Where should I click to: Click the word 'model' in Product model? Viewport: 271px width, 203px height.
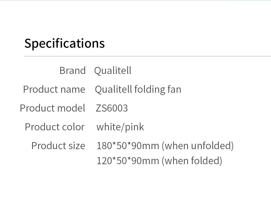[x=71, y=108]
